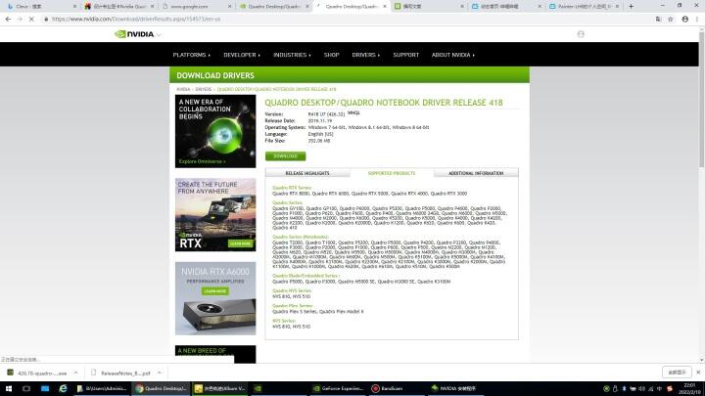The image size is (705, 396).
Task: Expand the DEVELOPER menu
Action: click(x=242, y=55)
